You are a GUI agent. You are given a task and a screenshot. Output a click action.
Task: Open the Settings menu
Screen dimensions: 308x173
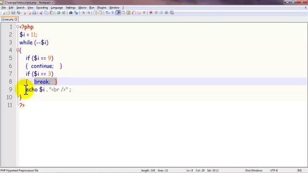coord(71,8)
